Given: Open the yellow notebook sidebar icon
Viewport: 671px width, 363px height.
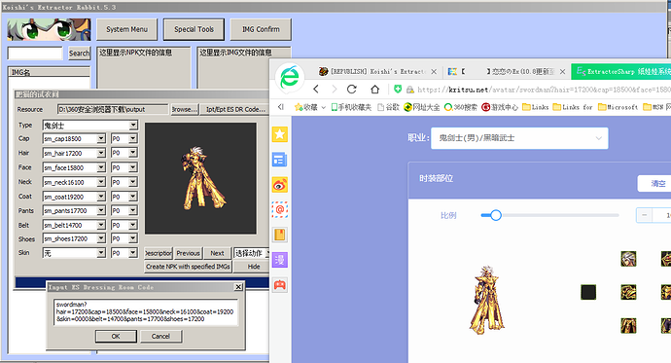Looking at the screenshot, I should click(279, 235).
